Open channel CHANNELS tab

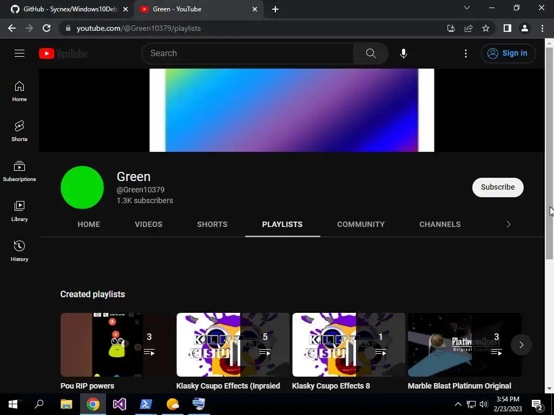[440, 224]
